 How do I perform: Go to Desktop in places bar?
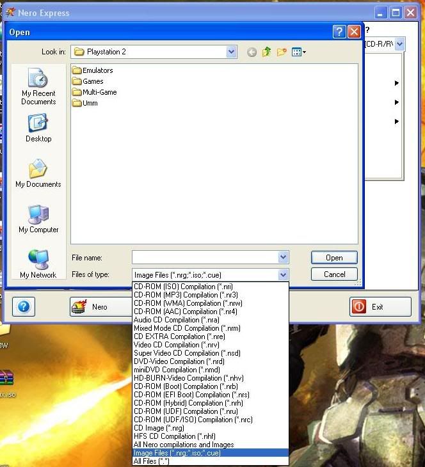[x=38, y=128]
